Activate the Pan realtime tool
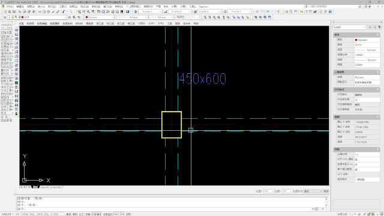This screenshot has width=384, height=216. [79, 11]
